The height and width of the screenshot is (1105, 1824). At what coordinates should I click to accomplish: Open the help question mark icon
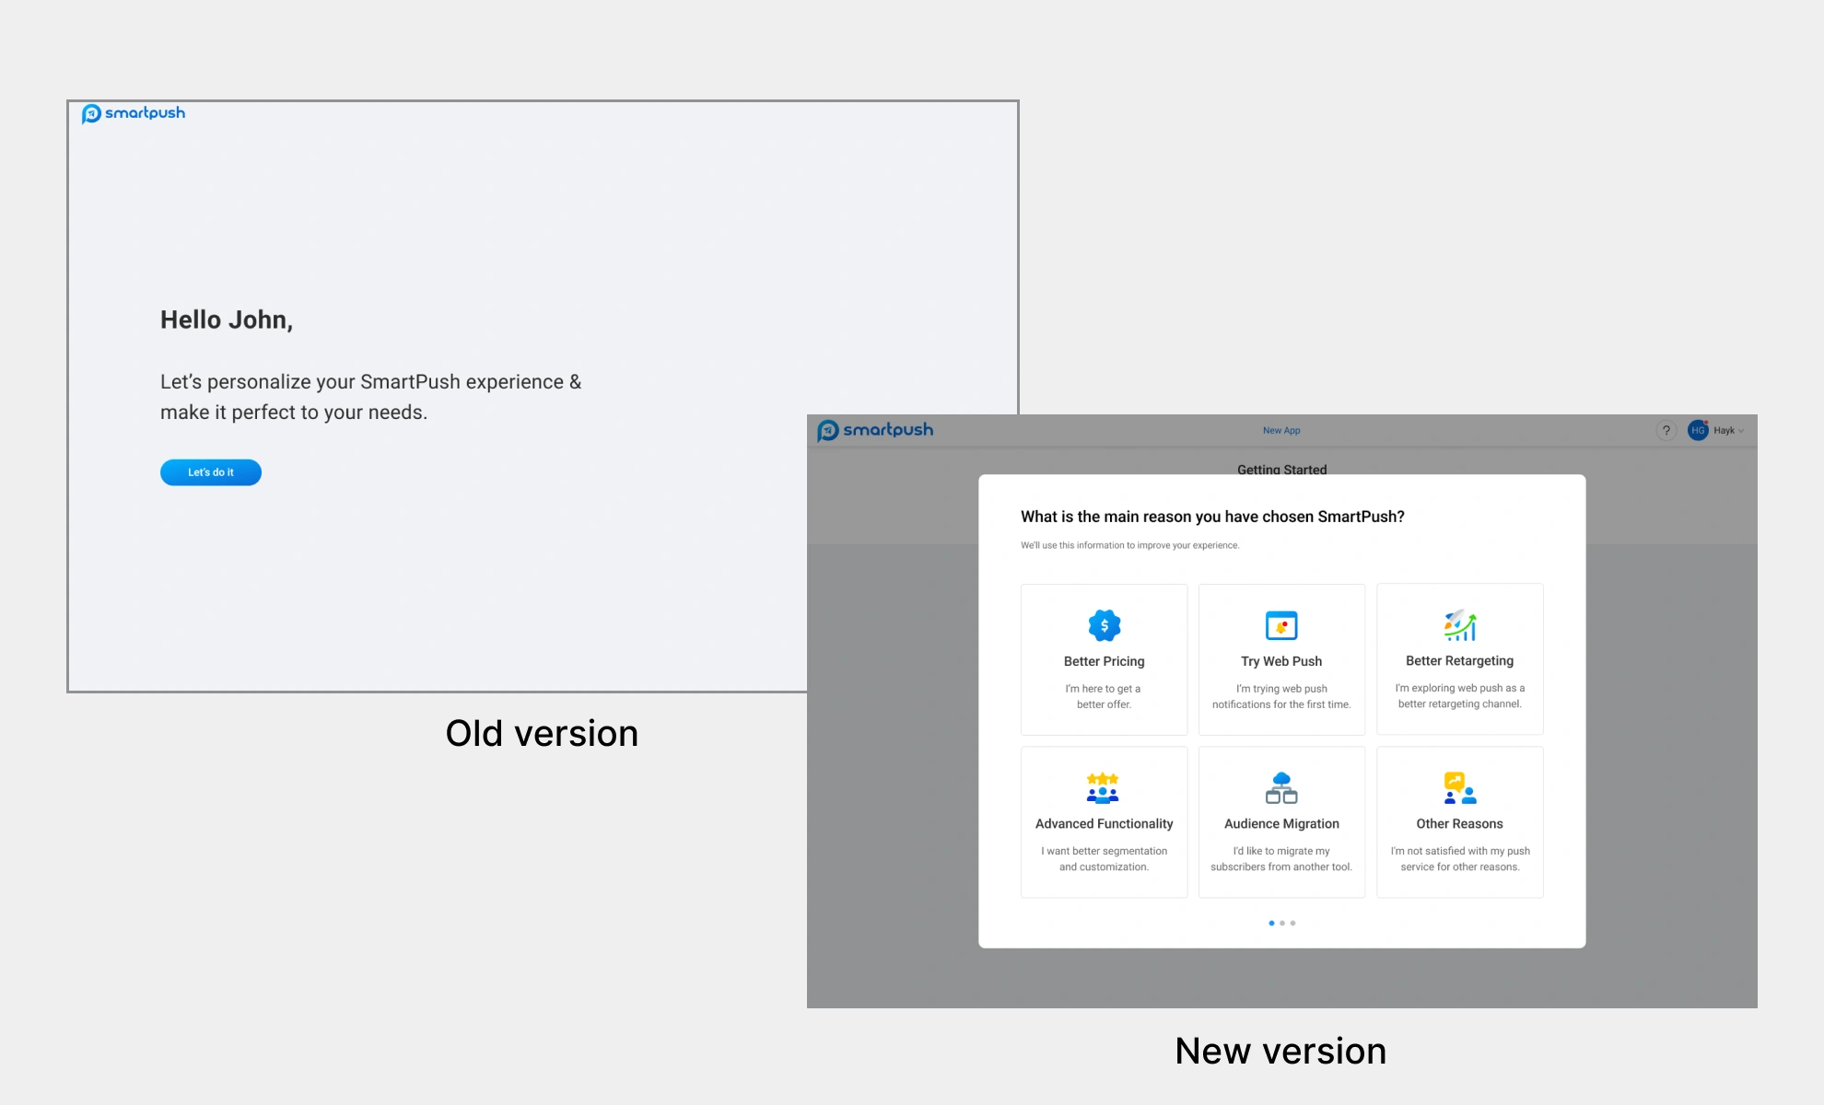[1666, 430]
